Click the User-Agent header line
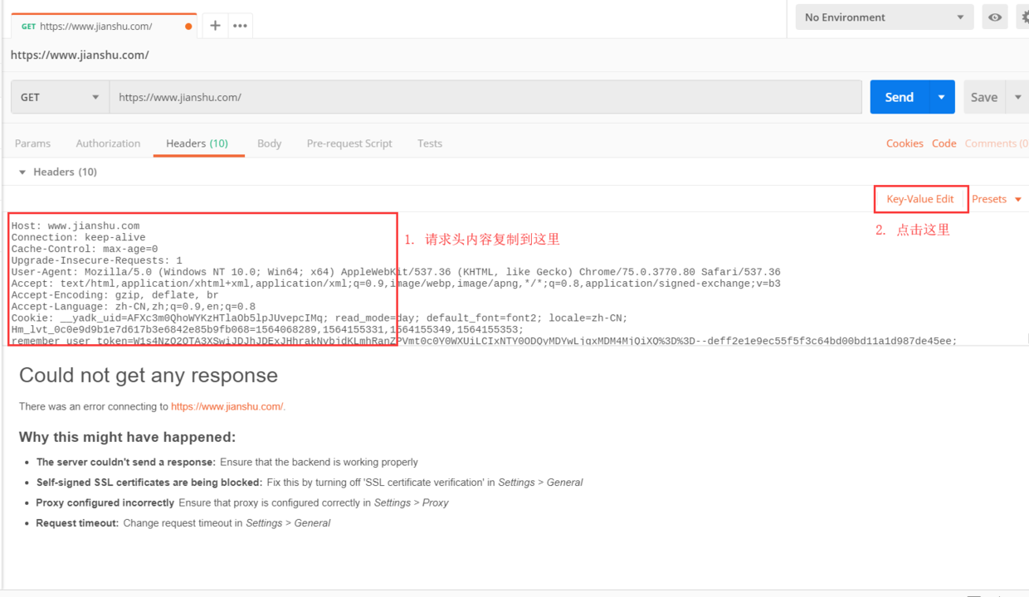Viewport: 1029px width, 597px height. tap(396, 272)
